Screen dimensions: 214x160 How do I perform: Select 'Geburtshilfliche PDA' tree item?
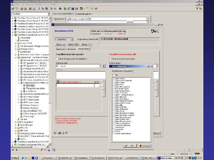click(x=32, y=111)
